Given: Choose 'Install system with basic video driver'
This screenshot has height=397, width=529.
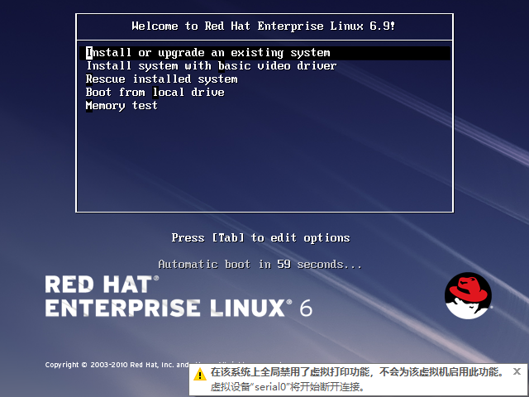Looking at the screenshot, I should point(212,66).
